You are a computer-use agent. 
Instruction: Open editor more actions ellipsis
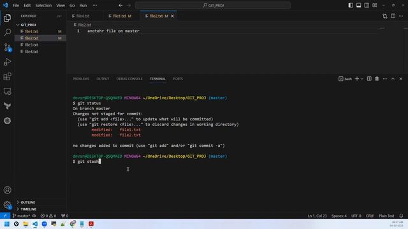[x=401, y=16]
